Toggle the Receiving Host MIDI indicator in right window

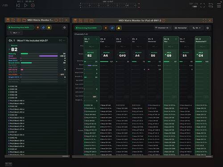(x=88, y=28)
